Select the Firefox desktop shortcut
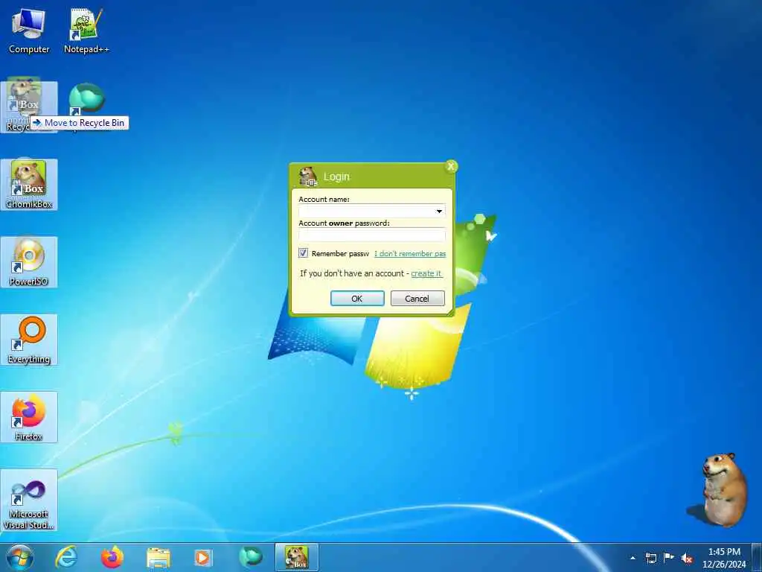 click(x=29, y=417)
